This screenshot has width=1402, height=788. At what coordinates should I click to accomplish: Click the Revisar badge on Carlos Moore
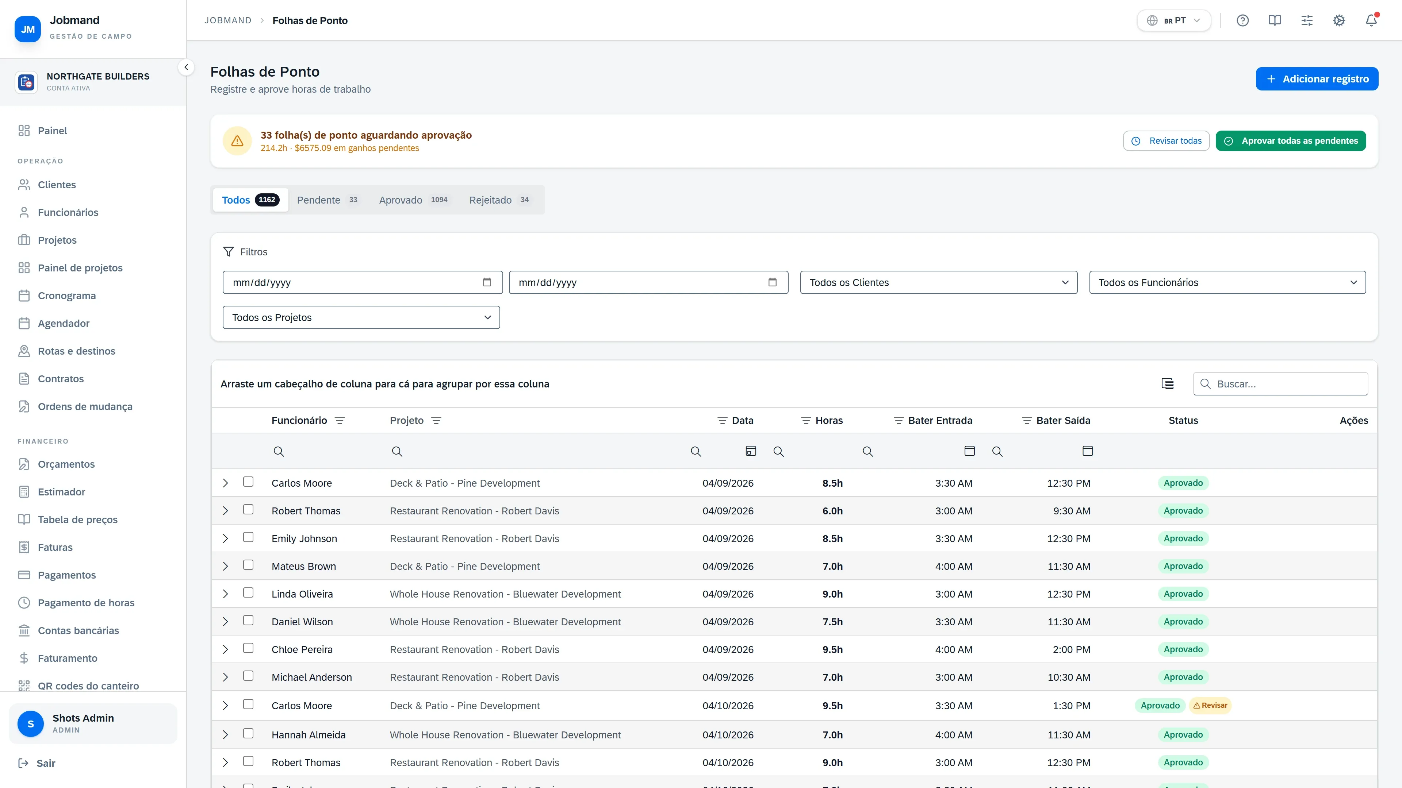[1210, 705]
